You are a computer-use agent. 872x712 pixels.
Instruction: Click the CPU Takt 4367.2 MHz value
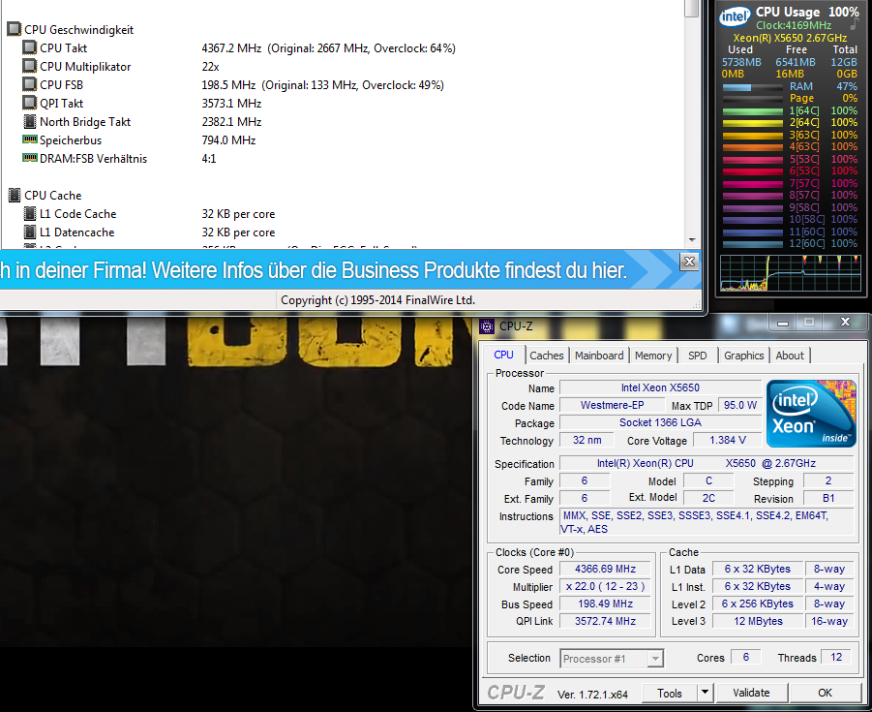tap(328, 48)
